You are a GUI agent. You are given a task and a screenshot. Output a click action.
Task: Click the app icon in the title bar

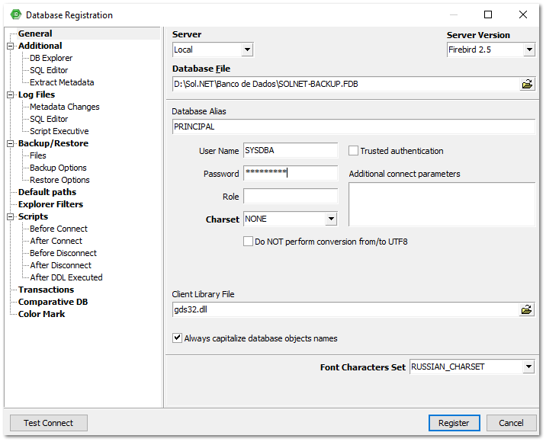15,14
